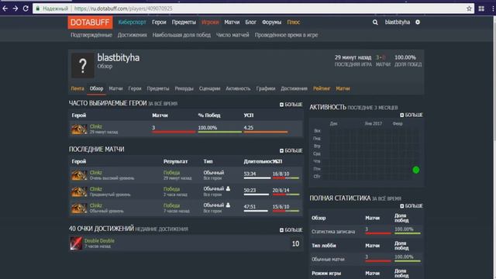The height and width of the screenshot is (279, 496).
Task: Switch to Лента profile tab
Action: click(x=77, y=88)
